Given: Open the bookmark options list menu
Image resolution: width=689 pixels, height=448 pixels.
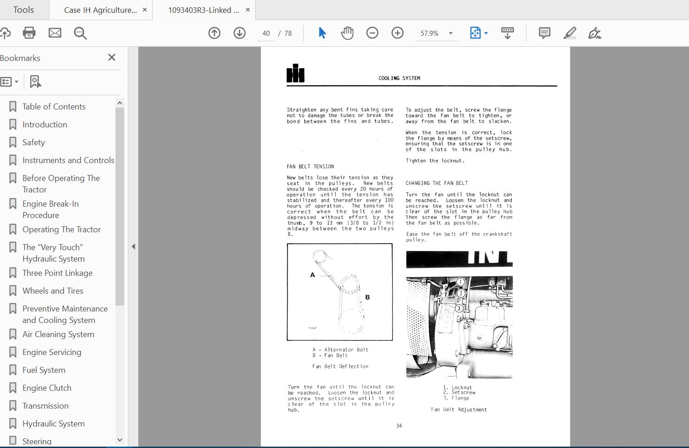Looking at the screenshot, I should (9, 82).
